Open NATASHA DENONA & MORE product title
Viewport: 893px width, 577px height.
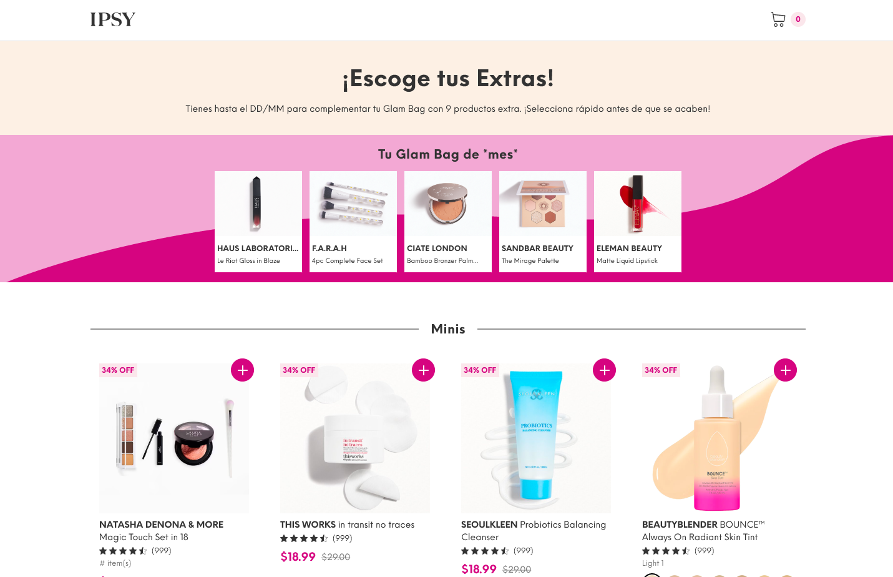161,525
